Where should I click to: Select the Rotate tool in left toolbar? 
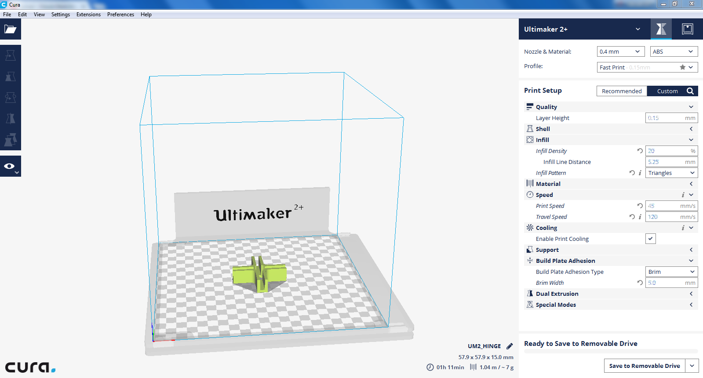click(11, 98)
